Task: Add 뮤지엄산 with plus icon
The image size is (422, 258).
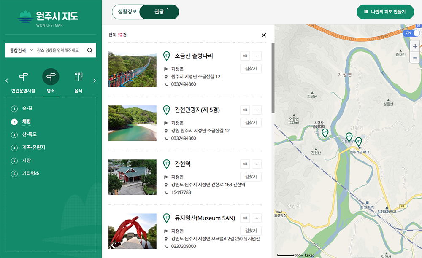Action: pyautogui.click(x=257, y=218)
